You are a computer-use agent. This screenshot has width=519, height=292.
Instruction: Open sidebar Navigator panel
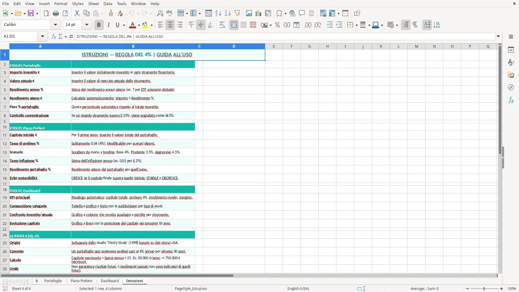tap(511, 88)
